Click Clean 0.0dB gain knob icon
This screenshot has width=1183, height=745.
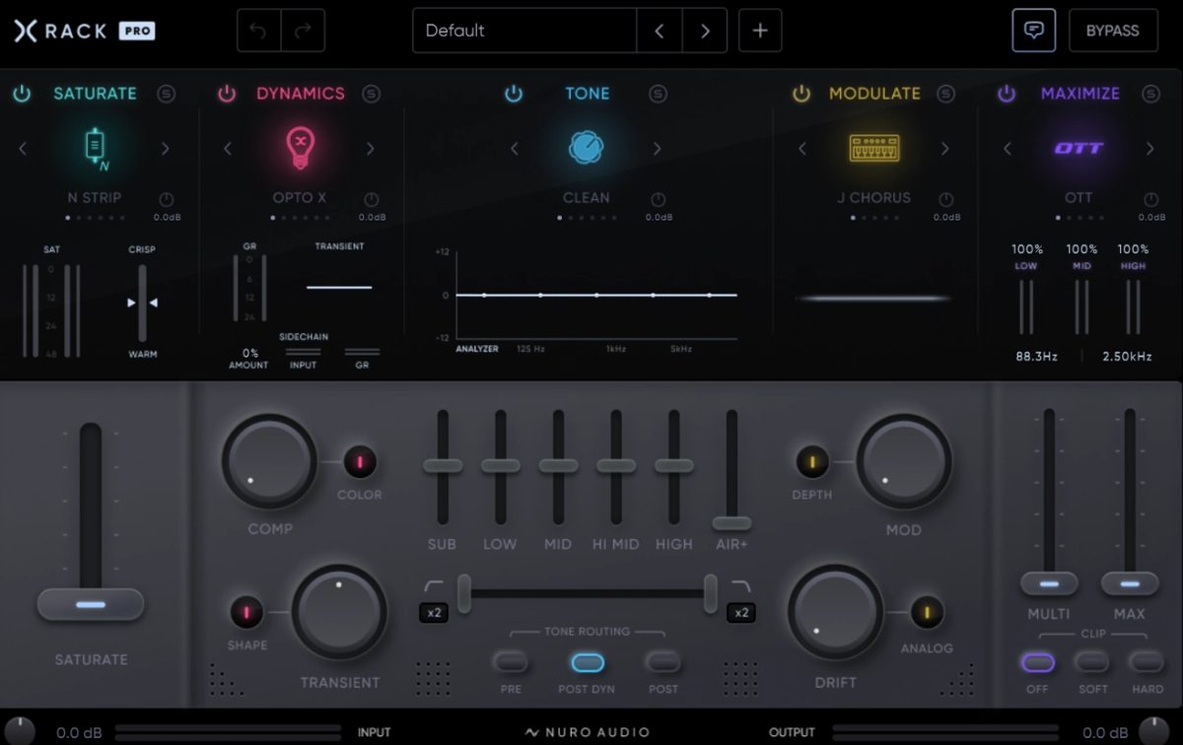point(658,199)
